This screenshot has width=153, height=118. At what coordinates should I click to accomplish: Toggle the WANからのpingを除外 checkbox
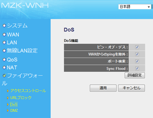(x=137, y=54)
